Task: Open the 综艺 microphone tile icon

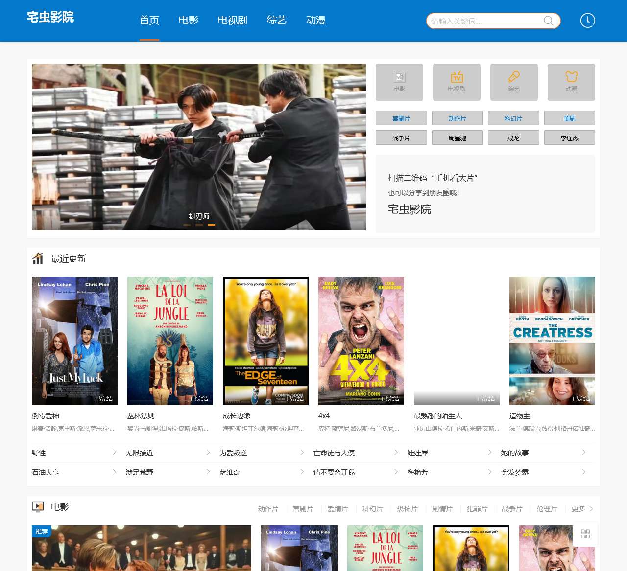Action: (514, 77)
